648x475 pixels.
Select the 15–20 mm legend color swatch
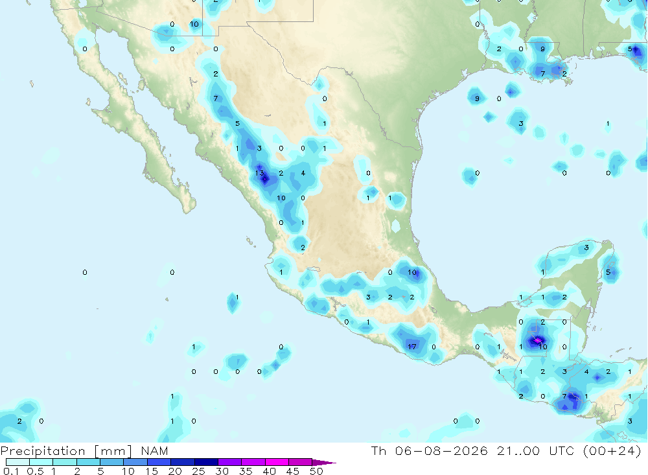click(159, 462)
